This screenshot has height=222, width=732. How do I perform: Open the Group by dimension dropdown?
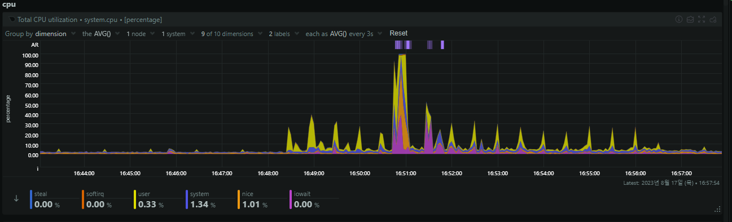pyautogui.click(x=40, y=34)
